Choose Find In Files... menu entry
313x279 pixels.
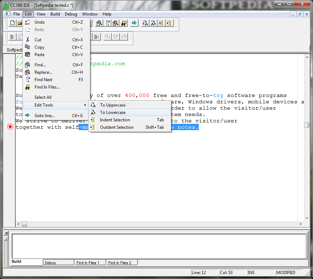[x=56, y=87]
